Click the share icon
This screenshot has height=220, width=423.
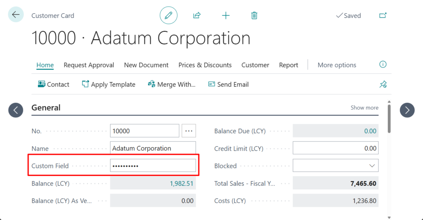point(197,16)
